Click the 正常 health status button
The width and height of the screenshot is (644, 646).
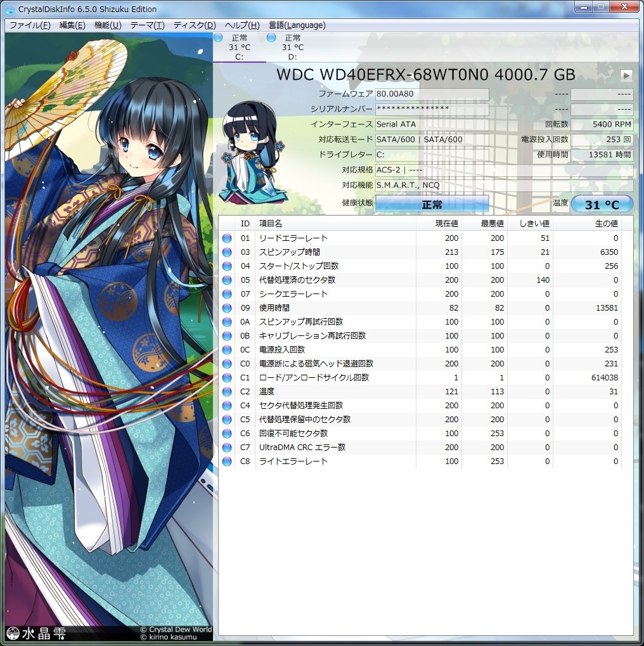coord(432,204)
